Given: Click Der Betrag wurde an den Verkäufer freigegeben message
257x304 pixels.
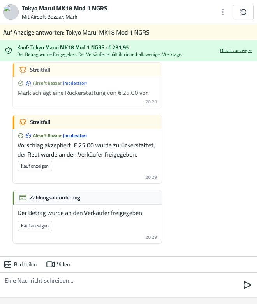Looking at the screenshot, I should click(x=81, y=213).
